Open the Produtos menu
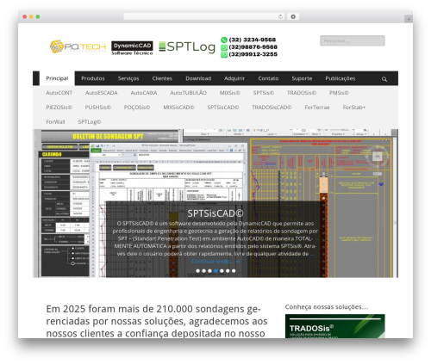Viewport: 431px width, 364px height. click(x=93, y=78)
